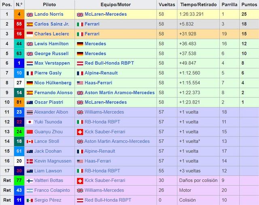Image resolution: width=259 pixels, height=205 pixels.
Task: Open the Sergio Pérez link
Action: click(48, 200)
